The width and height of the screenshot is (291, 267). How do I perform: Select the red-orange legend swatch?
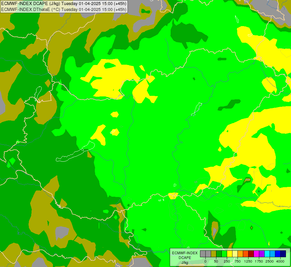(246, 254)
